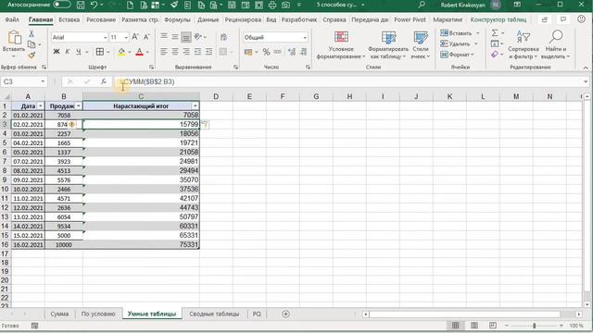Switch to the Вставка ribbon tab

click(69, 19)
